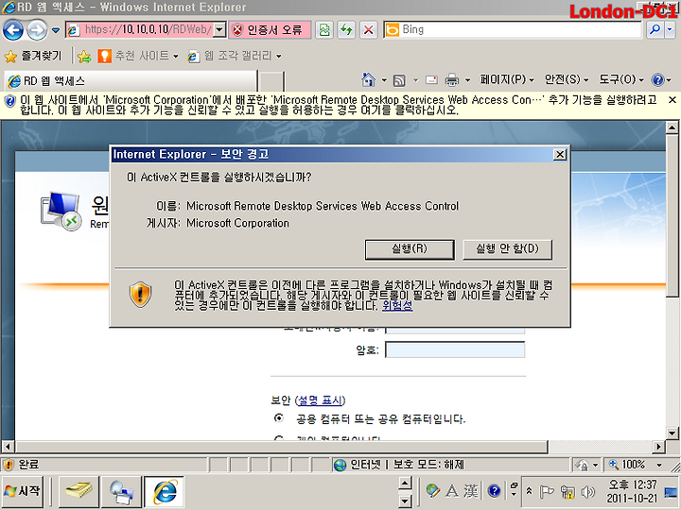Select the public or shared computer radio
Screen dimensions: 681x510
pos(279,418)
